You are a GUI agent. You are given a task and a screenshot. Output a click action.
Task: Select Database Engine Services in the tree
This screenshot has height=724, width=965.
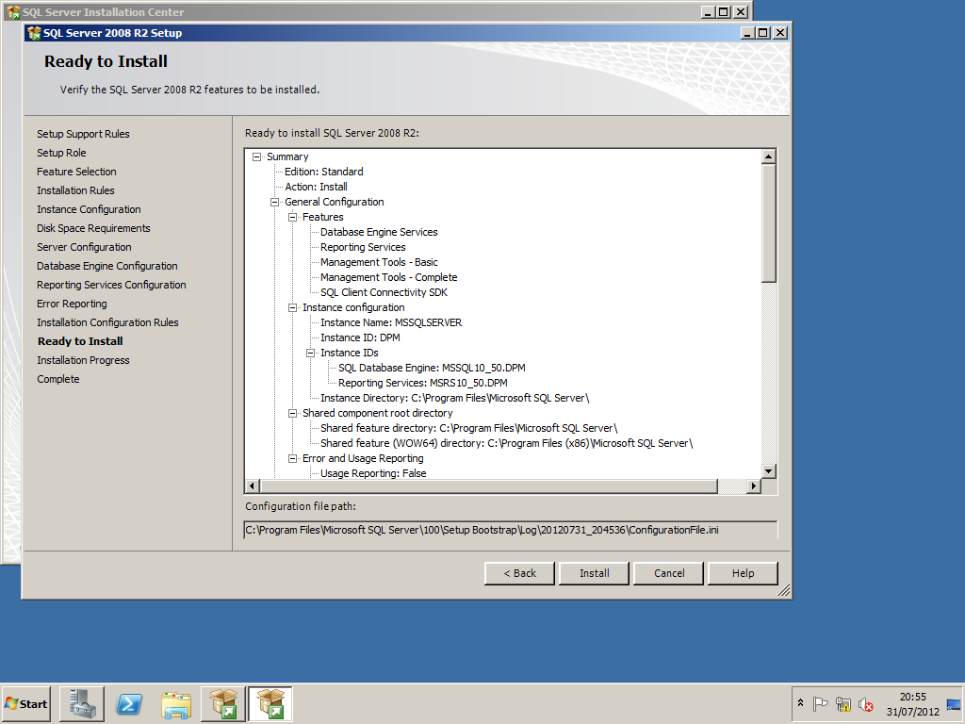pyautogui.click(x=379, y=232)
